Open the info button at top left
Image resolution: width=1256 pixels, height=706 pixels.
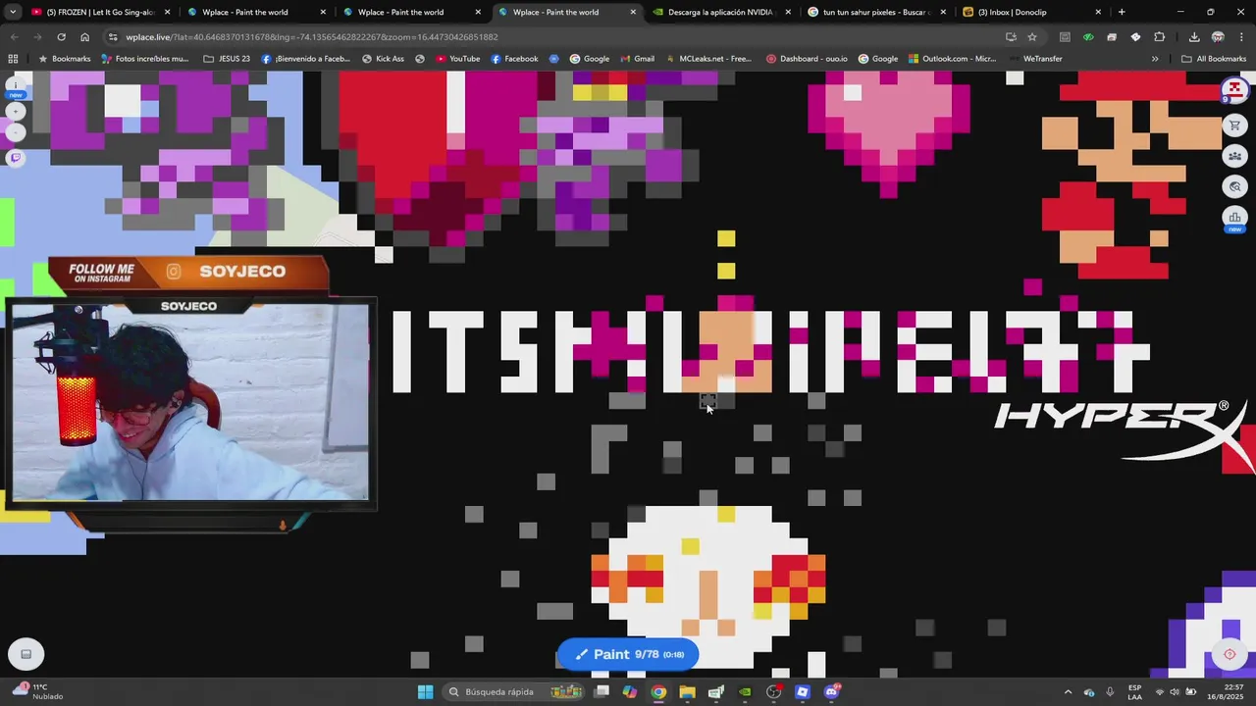(15, 87)
